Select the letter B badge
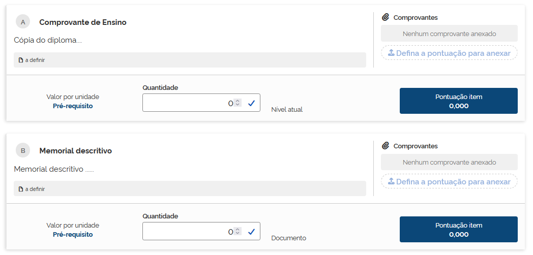The height and width of the screenshot is (255, 533). (x=23, y=150)
